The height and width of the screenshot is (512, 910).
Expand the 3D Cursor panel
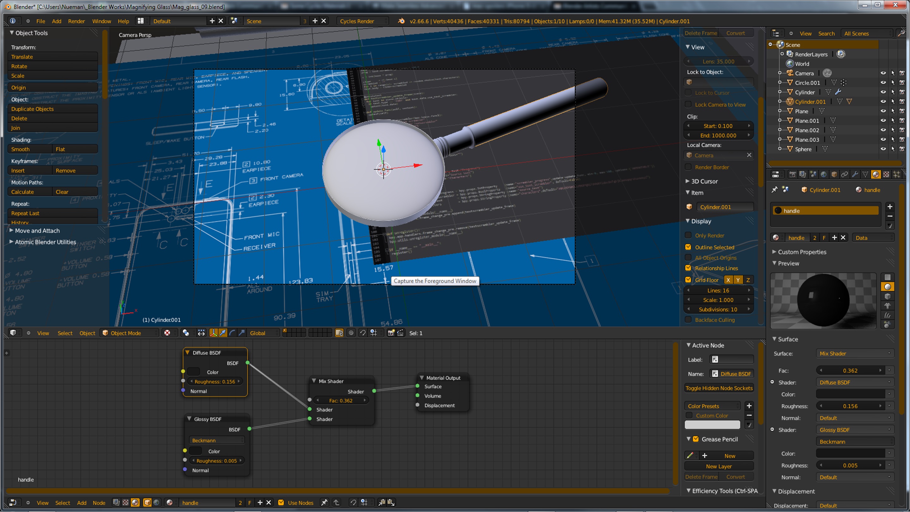pos(704,181)
